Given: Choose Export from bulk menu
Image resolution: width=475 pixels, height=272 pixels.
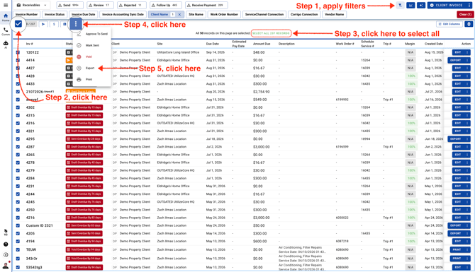Looking at the screenshot, I should tap(92, 68).
